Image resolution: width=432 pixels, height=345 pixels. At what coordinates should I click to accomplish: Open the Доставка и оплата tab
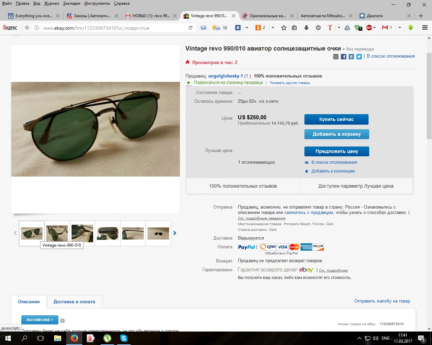[x=74, y=302]
